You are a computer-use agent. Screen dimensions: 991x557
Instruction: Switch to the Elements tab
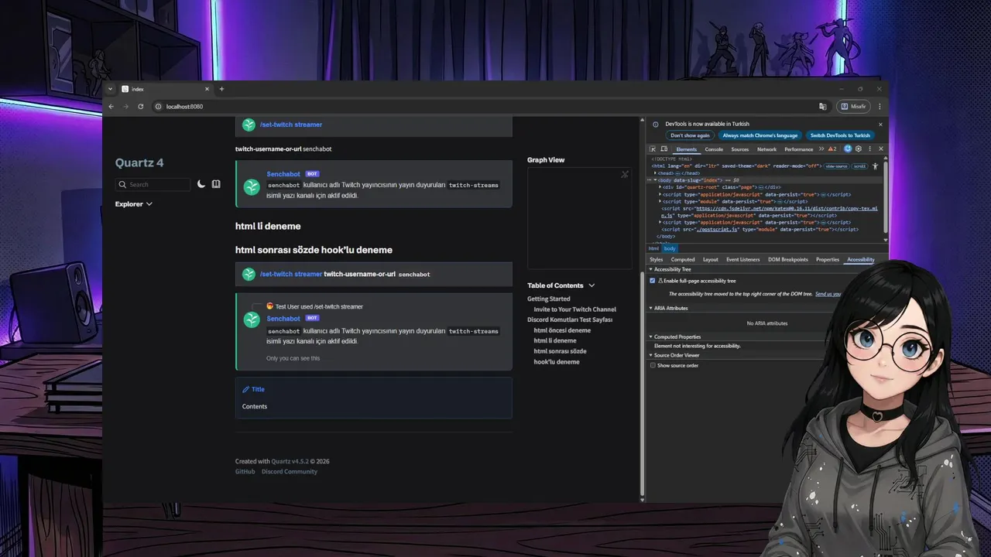pos(687,149)
